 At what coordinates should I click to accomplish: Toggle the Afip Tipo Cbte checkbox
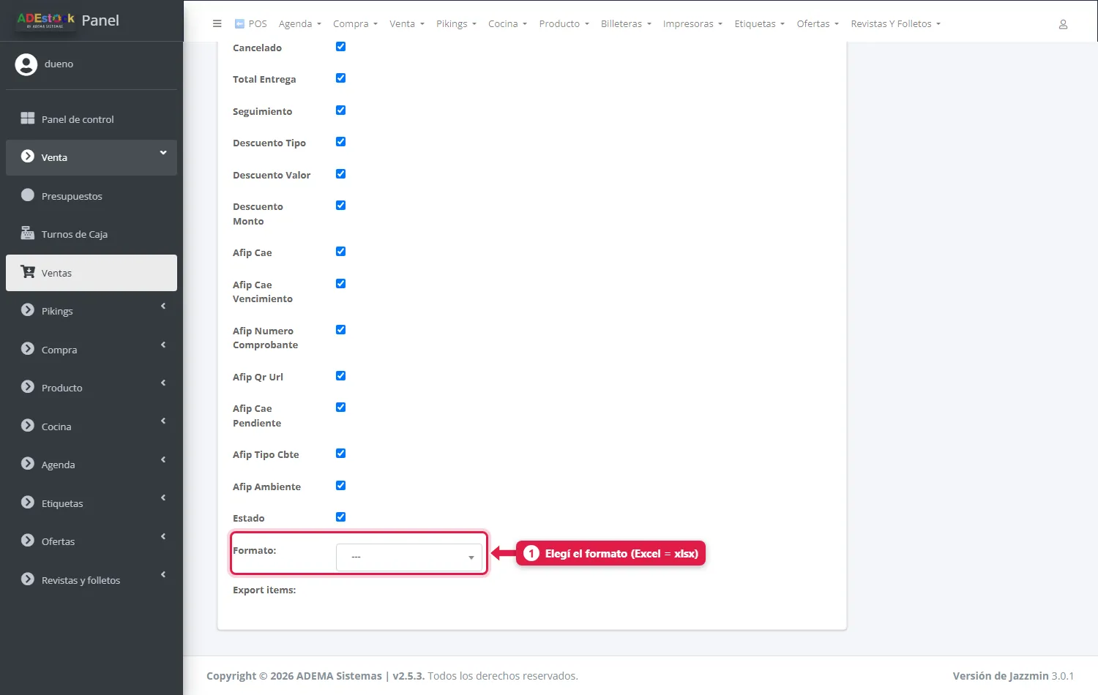[x=340, y=454]
